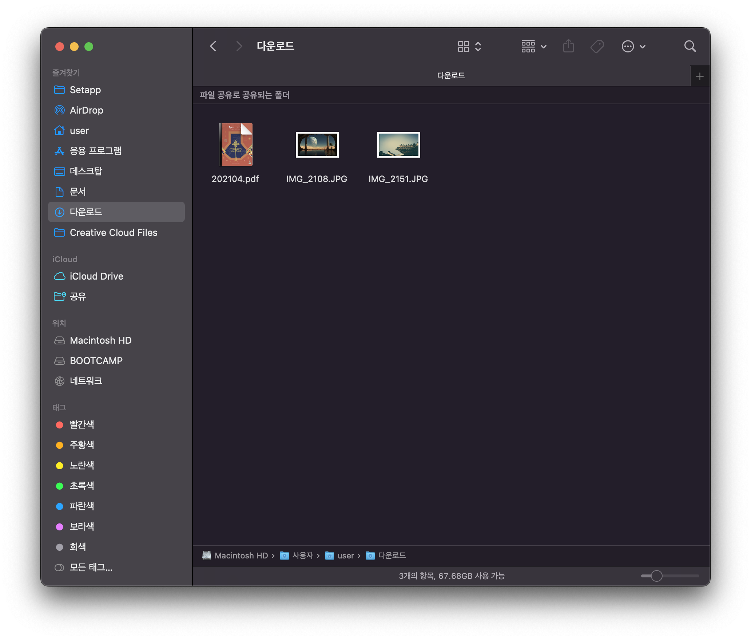The image size is (751, 640).
Task: Click the Share toolbar icon
Action: coord(568,47)
